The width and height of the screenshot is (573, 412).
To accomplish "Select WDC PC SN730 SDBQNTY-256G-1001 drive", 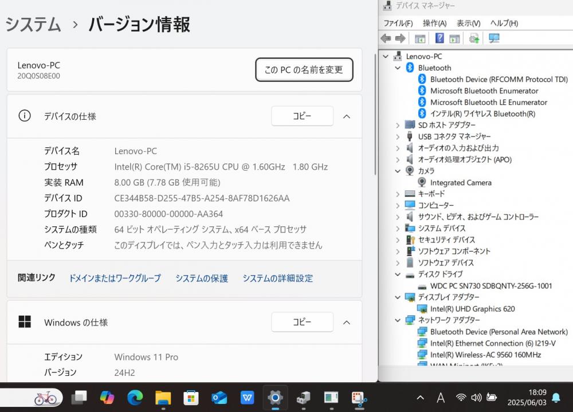I will [x=491, y=286].
